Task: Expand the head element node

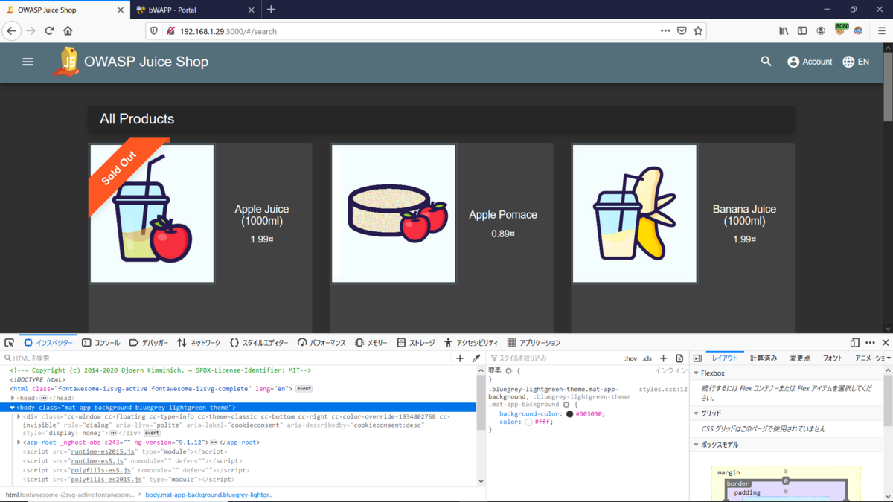Action: (x=13, y=399)
